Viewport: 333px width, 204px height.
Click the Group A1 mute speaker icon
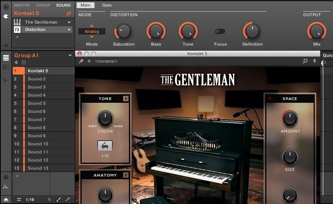tap(16, 62)
